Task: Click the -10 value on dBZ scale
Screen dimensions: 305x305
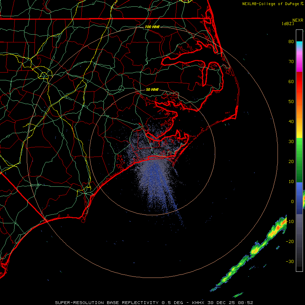Action: pos(290,222)
